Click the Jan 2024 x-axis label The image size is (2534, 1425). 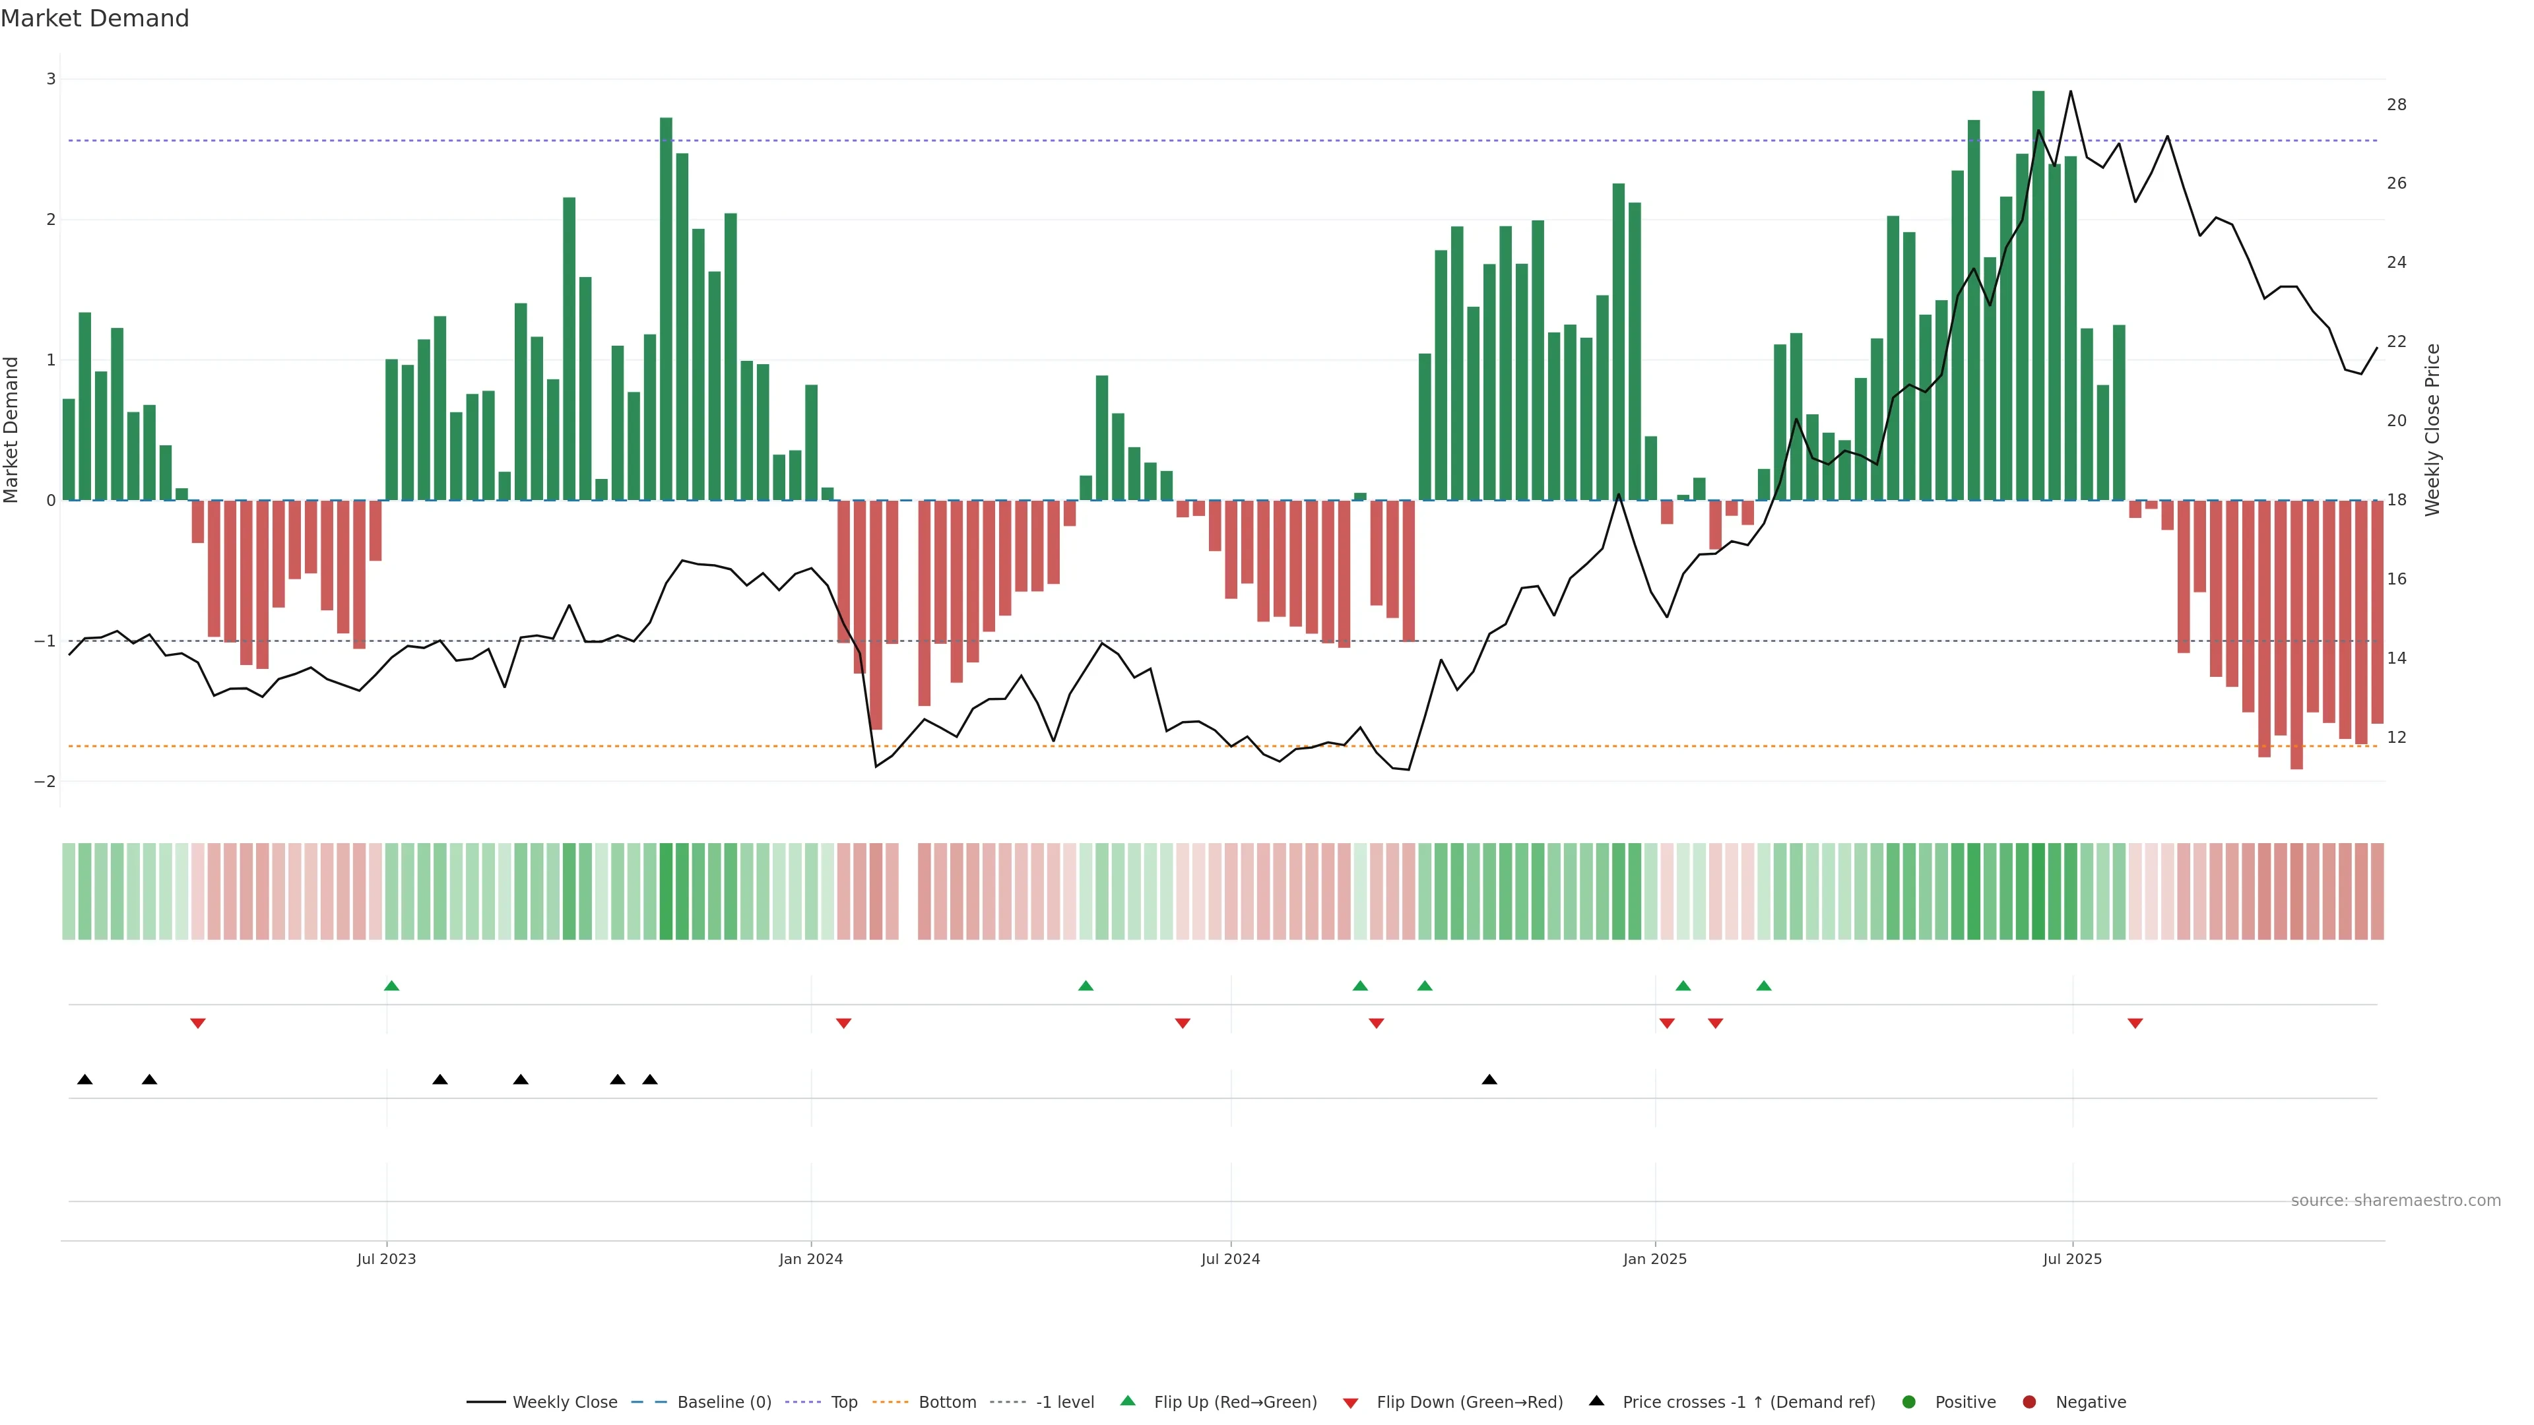click(810, 1259)
